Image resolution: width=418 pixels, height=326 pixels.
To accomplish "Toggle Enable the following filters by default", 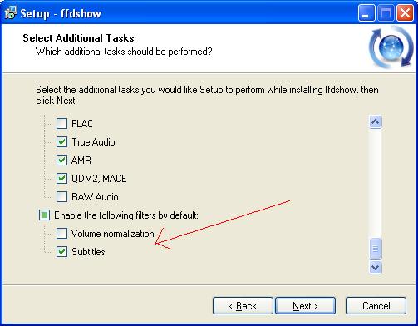I will pos(44,215).
